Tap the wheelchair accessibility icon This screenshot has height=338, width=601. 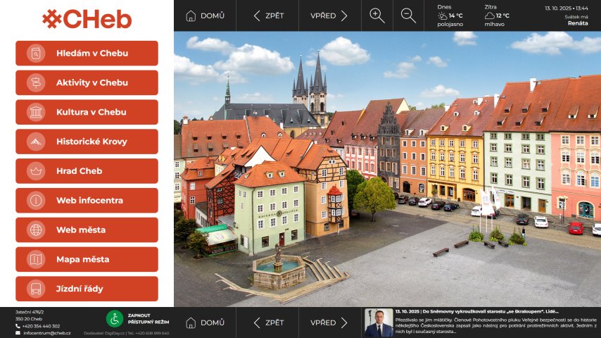[x=115, y=319]
